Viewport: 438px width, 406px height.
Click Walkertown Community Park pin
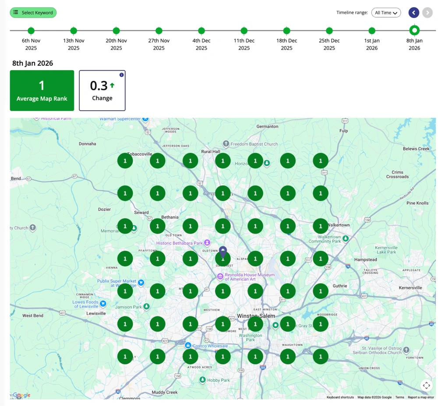[x=346, y=239]
